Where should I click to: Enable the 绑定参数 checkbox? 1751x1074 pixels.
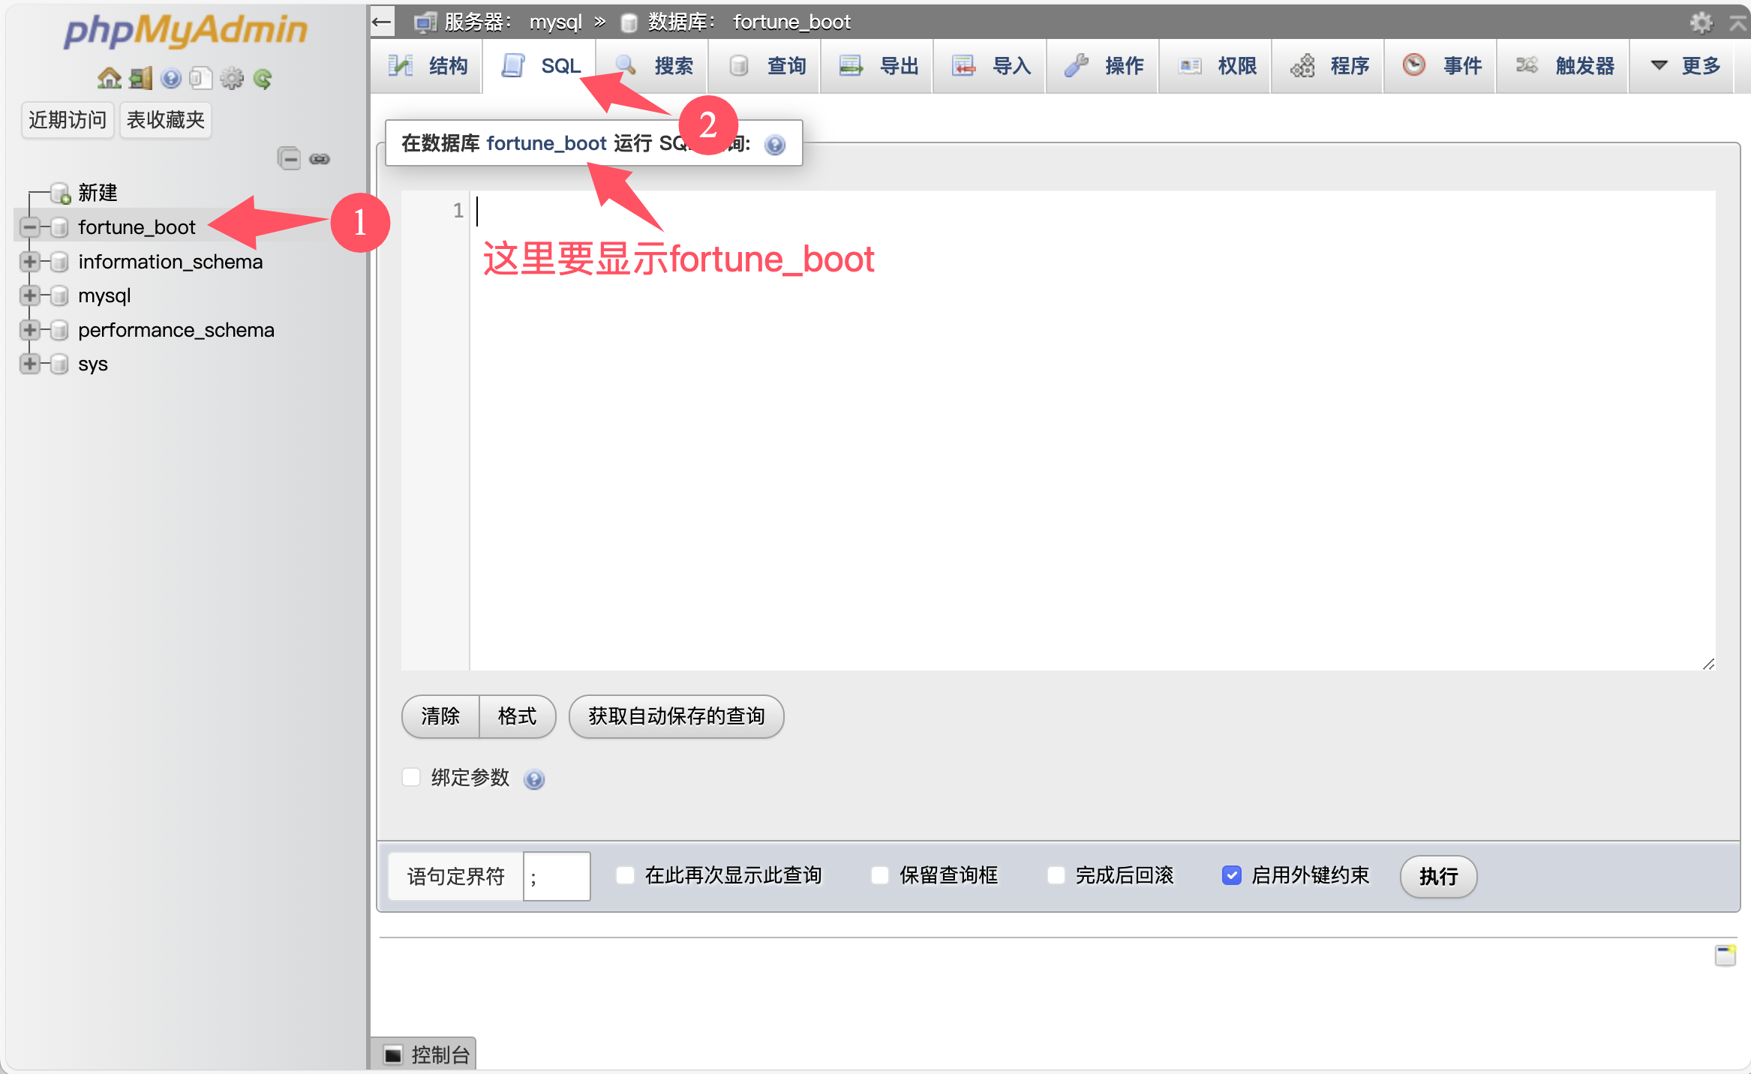pos(411,777)
